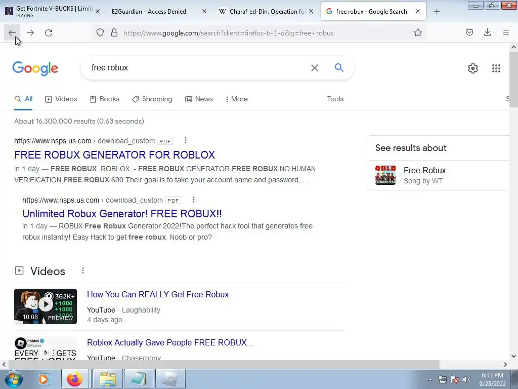Open FREE ROBUX GENERATOR FOR ROBLOX result
This screenshot has width=518, height=389.
click(115, 155)
